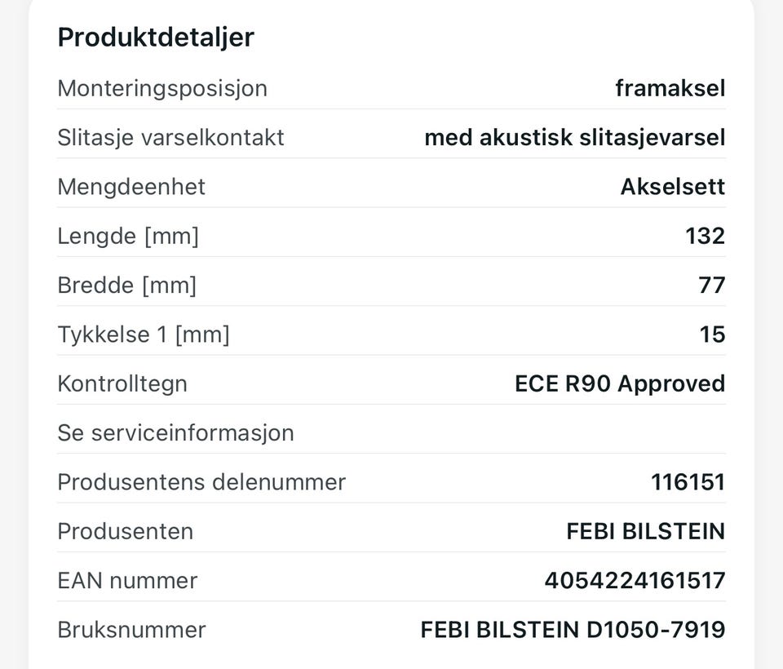The height and width of the screenshot is (669, 783).
Task: Open the Se serviceinformasjon row
Action: (391, 432)
